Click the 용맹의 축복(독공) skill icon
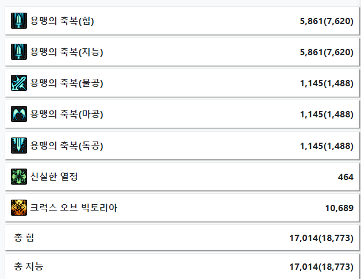This screenshot has height=279, width=361. pyautogui.click(x=19, y=146)
